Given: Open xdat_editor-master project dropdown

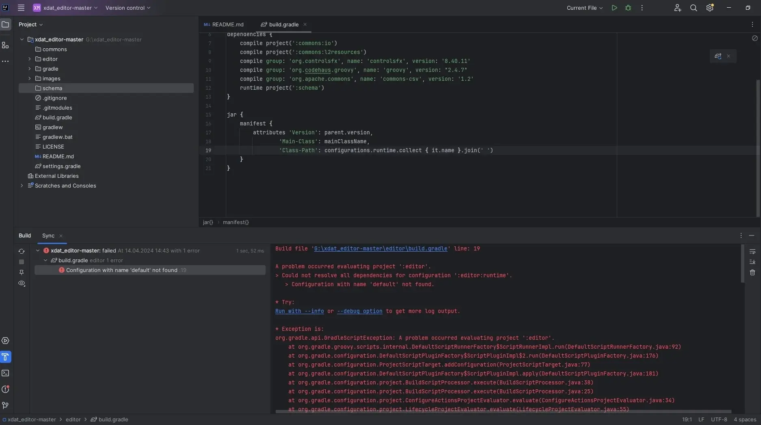Looking at the screenshot, I should pos(65,8).
